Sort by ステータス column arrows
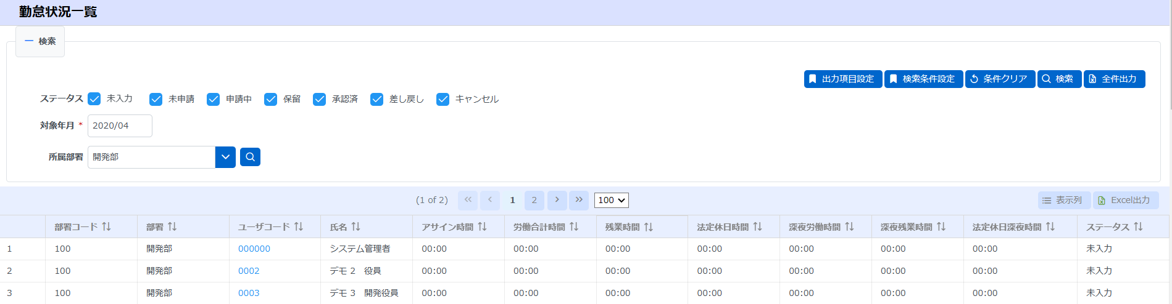This screenshot has width=1172, height=304. click(x=1138, y=227)
